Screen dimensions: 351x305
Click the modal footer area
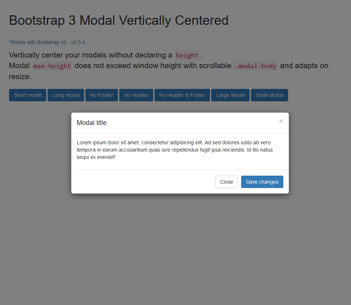click(127, 181)
